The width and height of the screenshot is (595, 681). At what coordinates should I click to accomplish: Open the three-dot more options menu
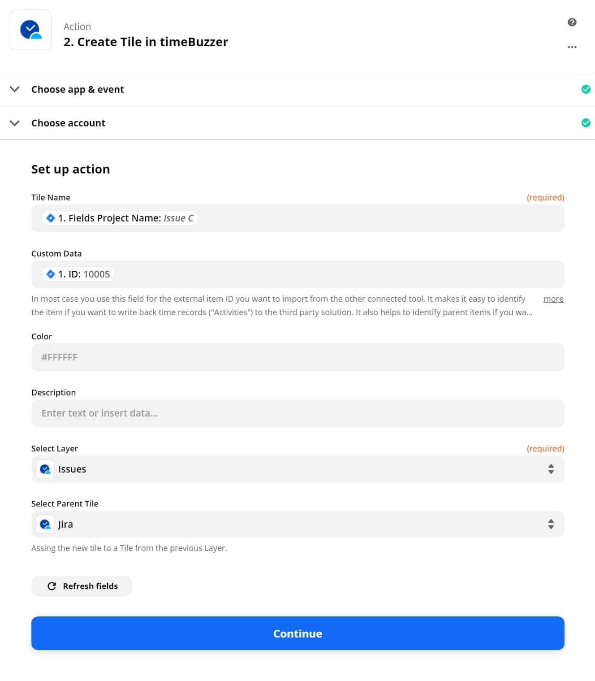point(572,47)
